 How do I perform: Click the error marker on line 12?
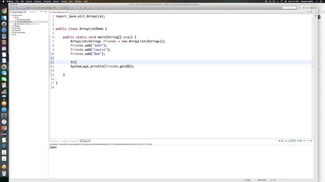(x=50, y=62)
